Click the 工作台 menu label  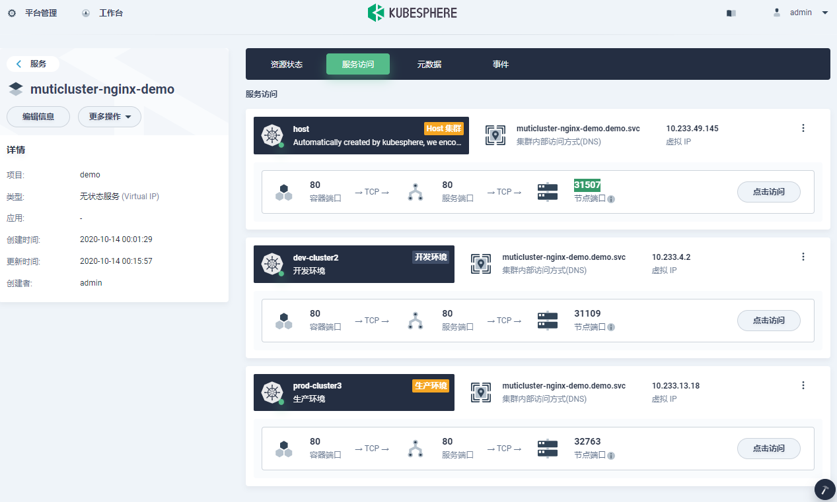tap(111, 13)
